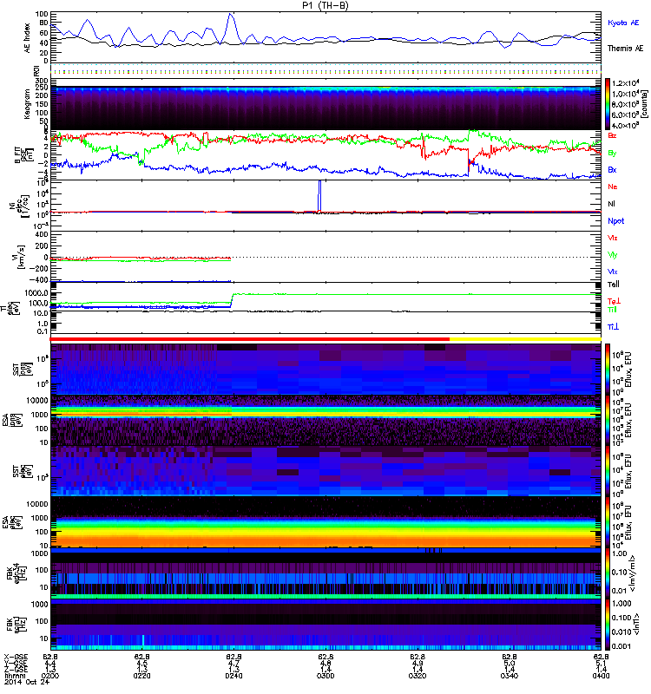Click the [counts] colorbar unit label
This screenshot has height=694, width=651.
click(x=645, y=104)
